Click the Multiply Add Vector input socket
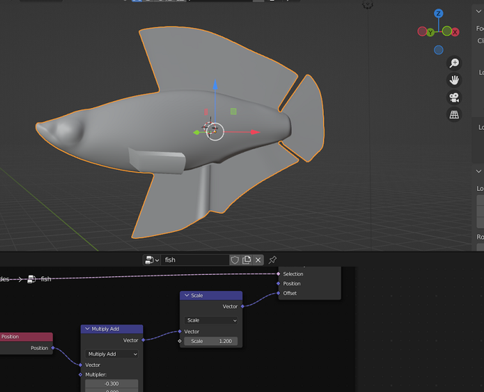This screenshot has width=484, height=392. [80, 365]
